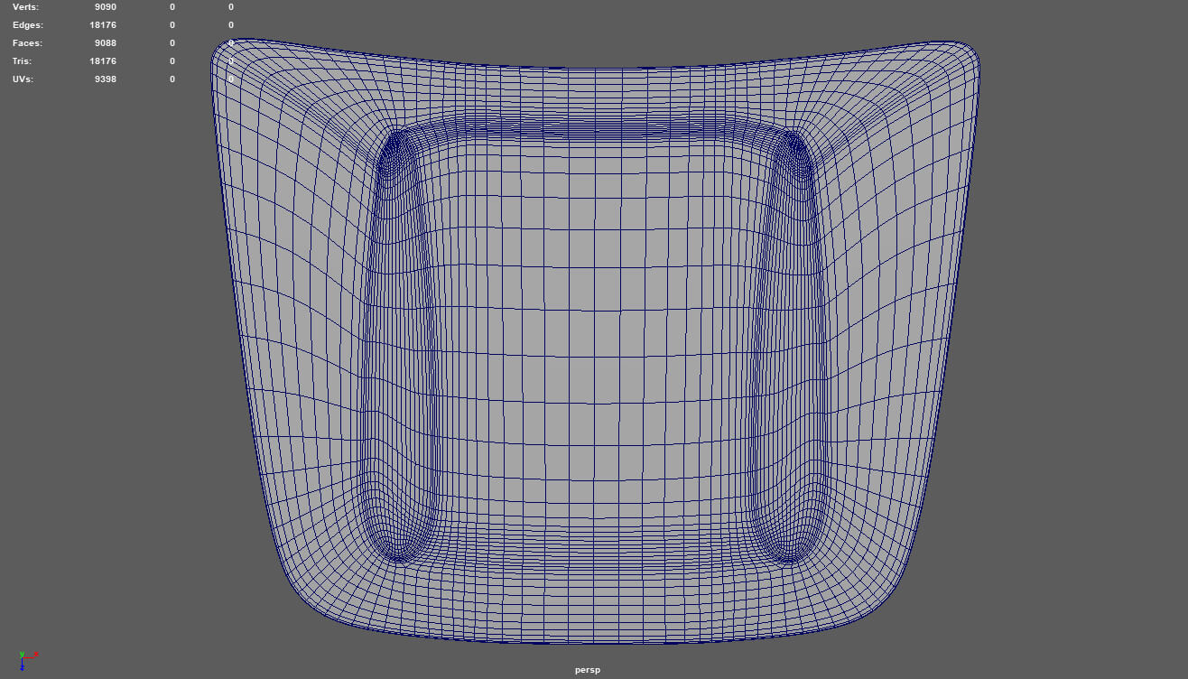Viewport: 1188px width, 679px height.
Task: Click the "Faces:" heads-up label
Action: pos(27,43)
